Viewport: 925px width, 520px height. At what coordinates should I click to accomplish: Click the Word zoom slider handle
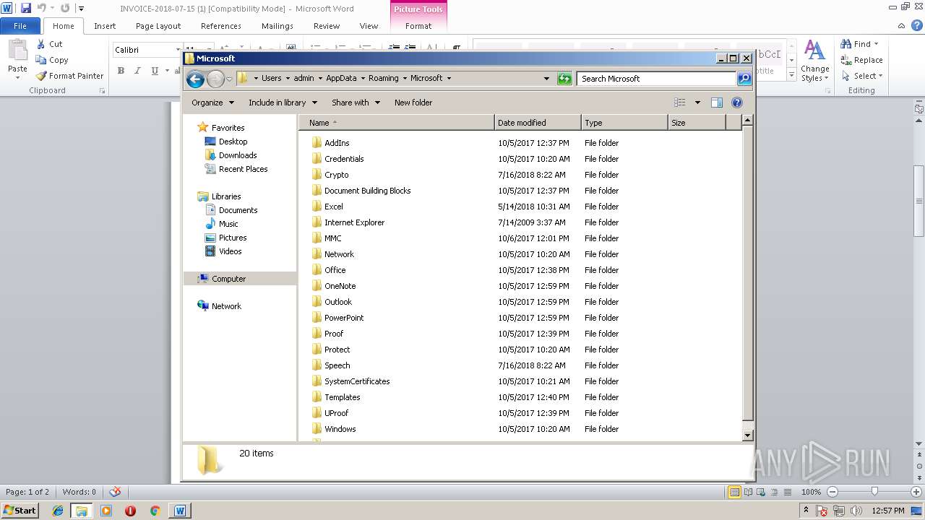[874, 492]
